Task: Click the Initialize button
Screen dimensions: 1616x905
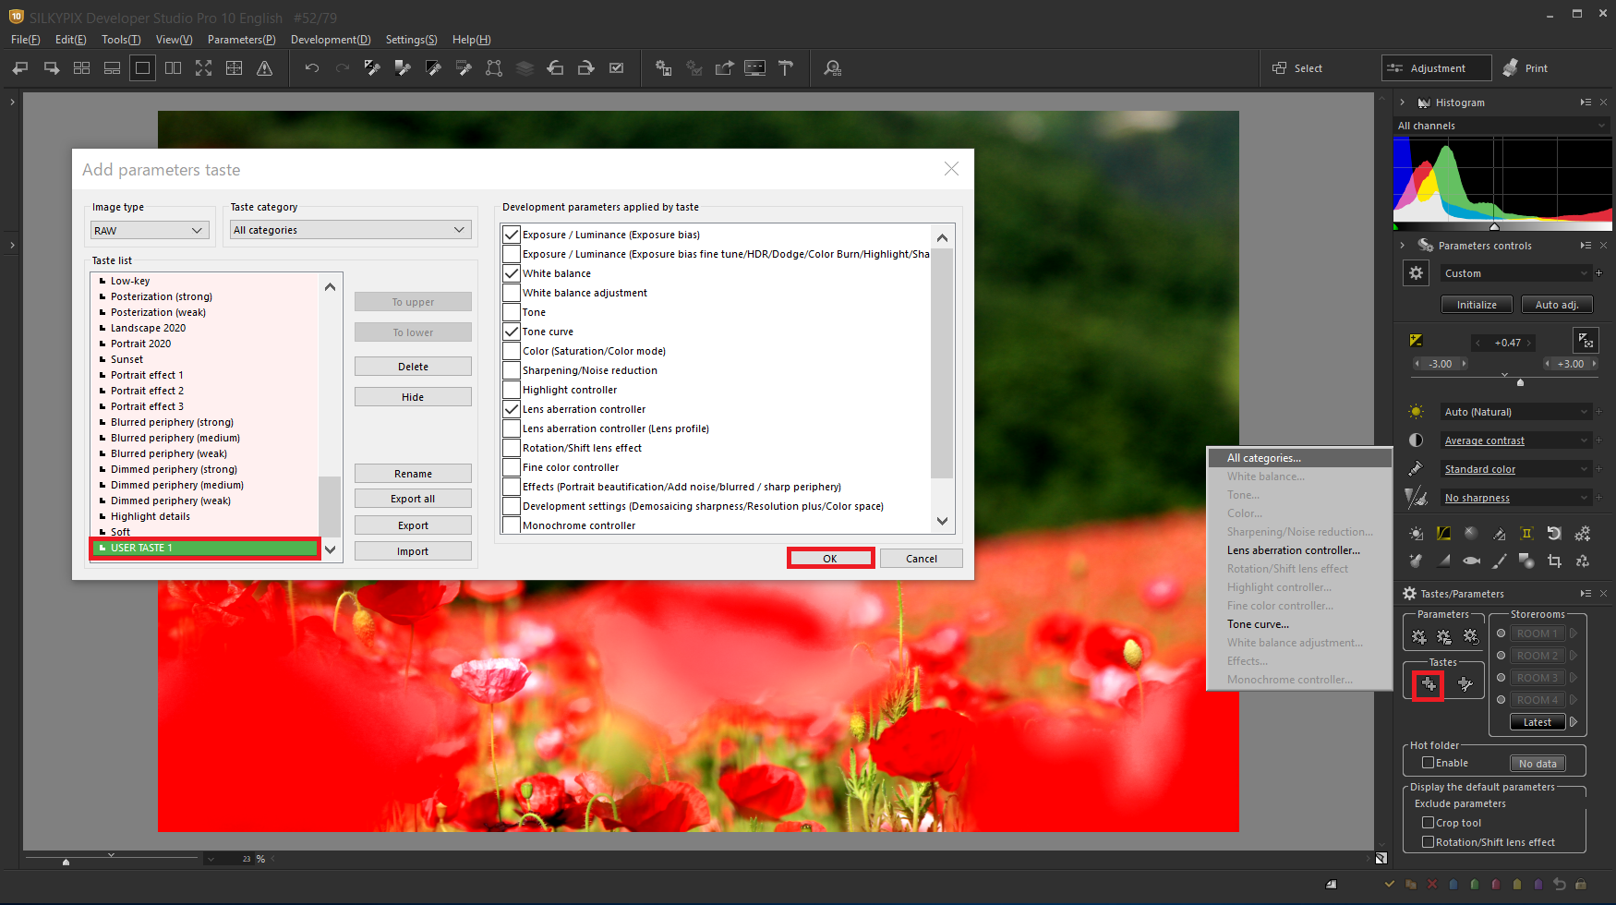Action: [x=1477, y=305]
